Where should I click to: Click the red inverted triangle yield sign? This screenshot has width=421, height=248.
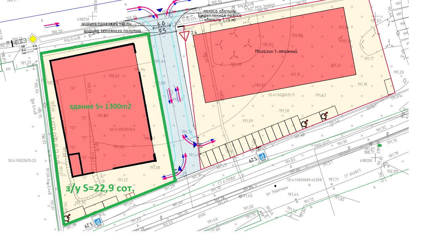click(x=184, y=36)
